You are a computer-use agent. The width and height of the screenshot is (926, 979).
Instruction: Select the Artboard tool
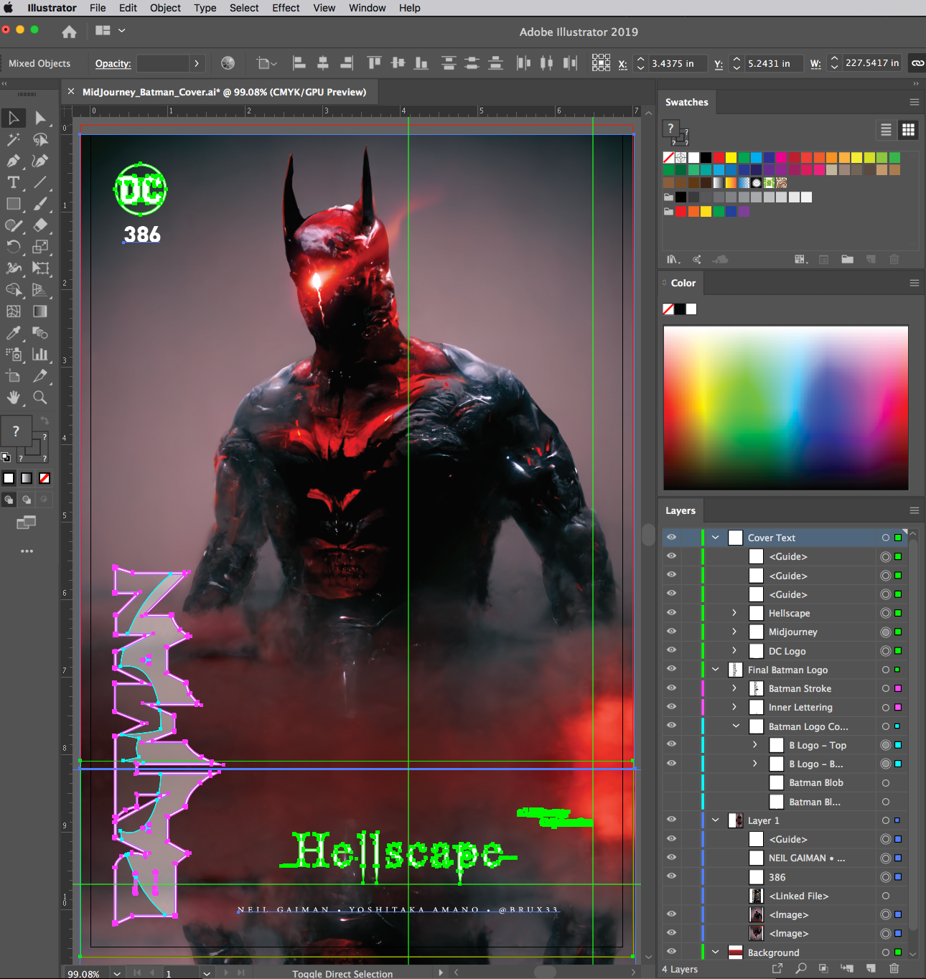pyautogui.click(x=14, y=376)
